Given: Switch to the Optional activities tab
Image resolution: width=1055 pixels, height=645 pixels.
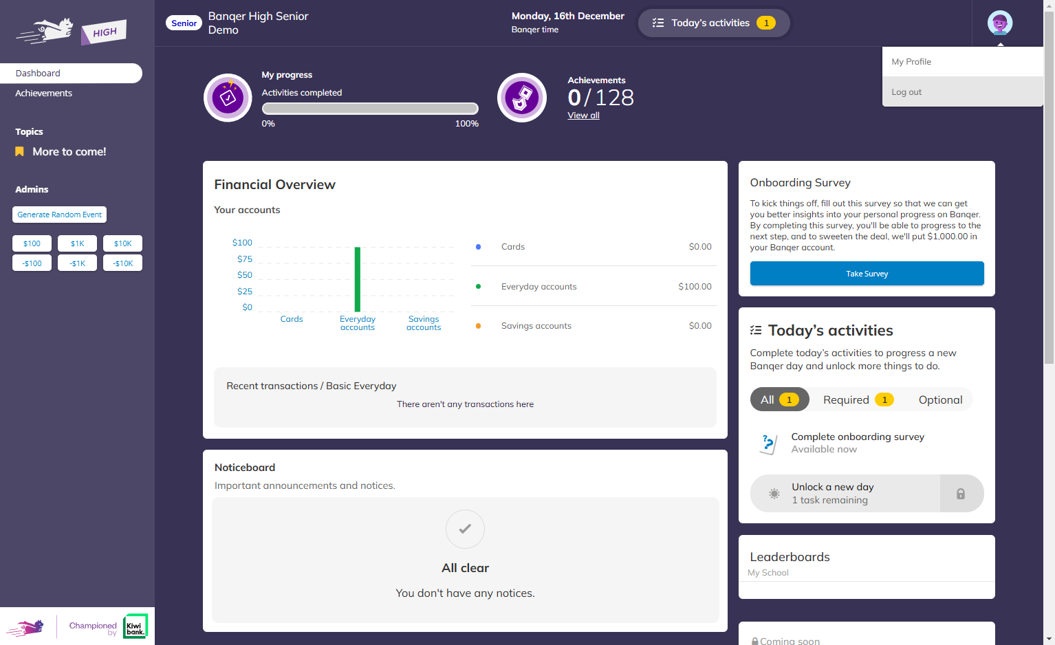Looking at the screenshot, I should pyautogui.click(x=940, y=400).
